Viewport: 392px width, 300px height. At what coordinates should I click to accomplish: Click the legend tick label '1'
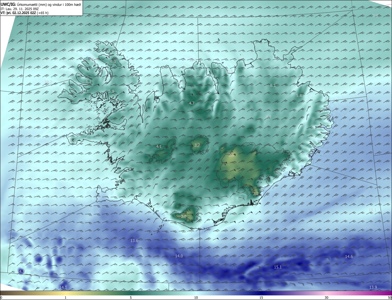click(x=66, y=298)
